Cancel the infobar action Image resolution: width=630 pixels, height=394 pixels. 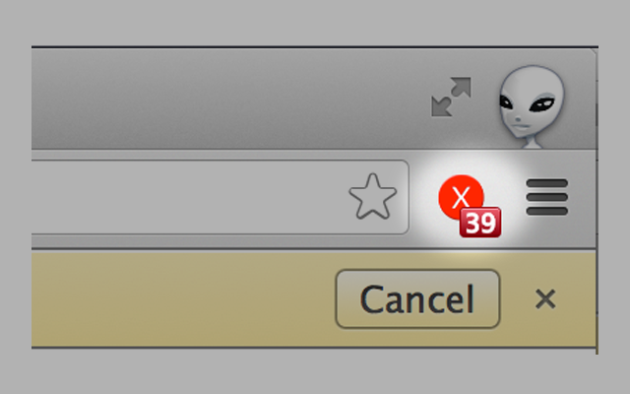click(417, 298)
